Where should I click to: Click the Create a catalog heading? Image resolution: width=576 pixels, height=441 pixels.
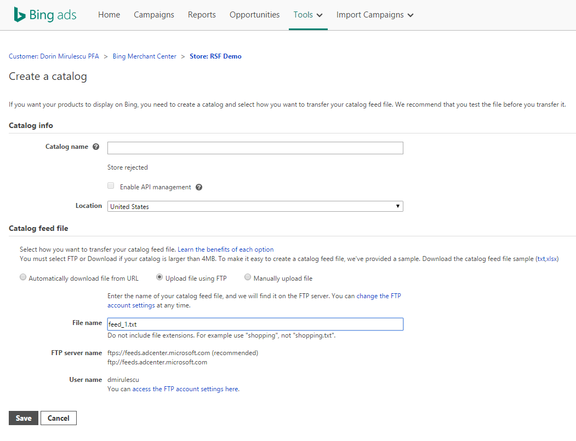pyautogui.click(x=48, y=76)
